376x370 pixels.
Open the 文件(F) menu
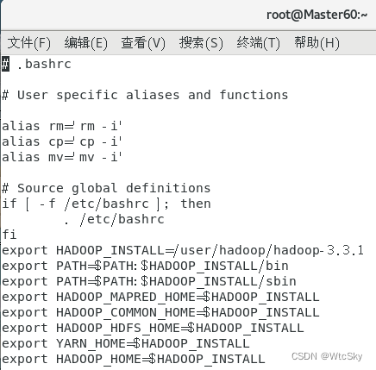pyautogui.click(x=29, y=43)
